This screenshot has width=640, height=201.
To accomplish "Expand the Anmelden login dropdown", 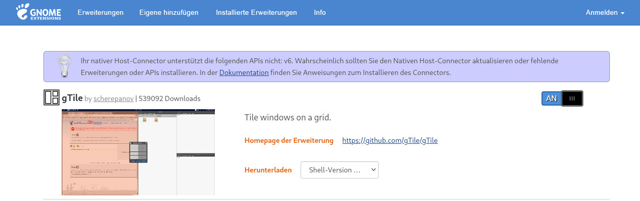I will coord(605,13).
